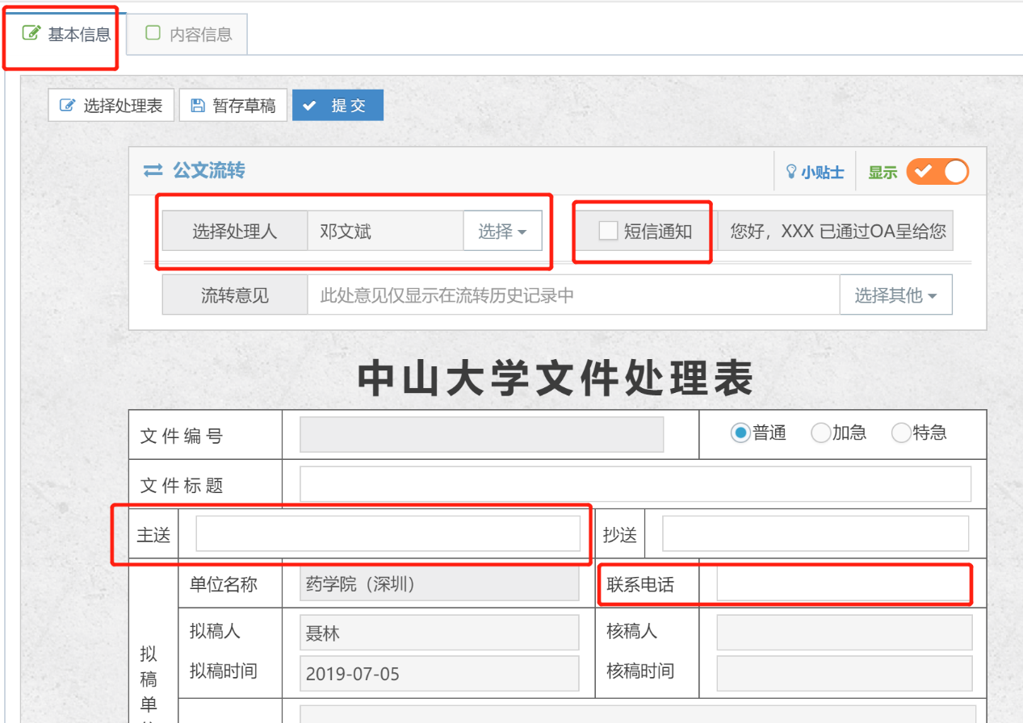Enable the 短信通知 checkbox
The width and height of the screenshot is (1023, 723).
click(x=608, y=232)
